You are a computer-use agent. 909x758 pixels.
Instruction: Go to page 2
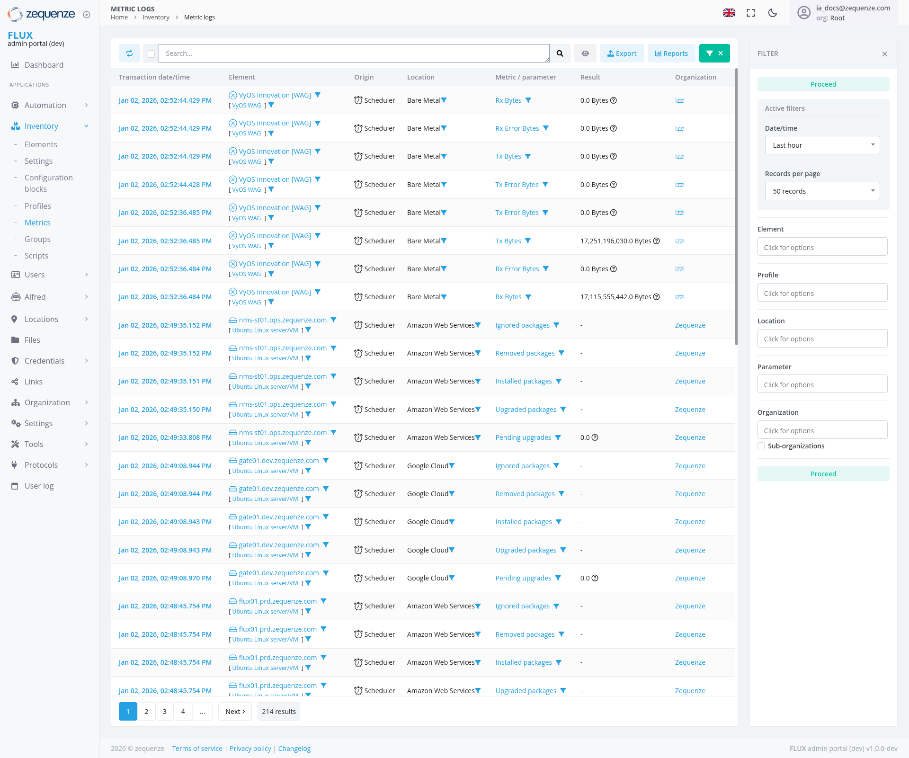tap(146, 712)
